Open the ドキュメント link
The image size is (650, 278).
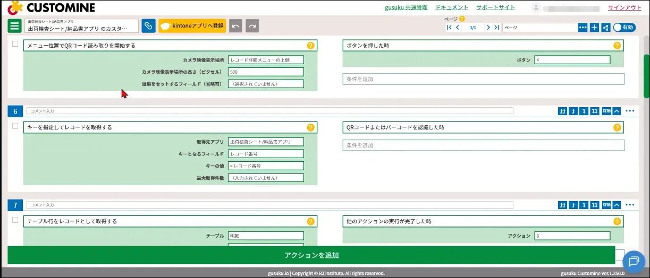coord(452,7)
